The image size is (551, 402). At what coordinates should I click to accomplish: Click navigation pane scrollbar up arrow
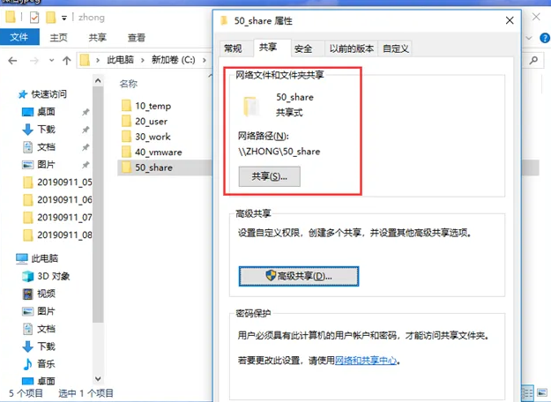point(98,81)
